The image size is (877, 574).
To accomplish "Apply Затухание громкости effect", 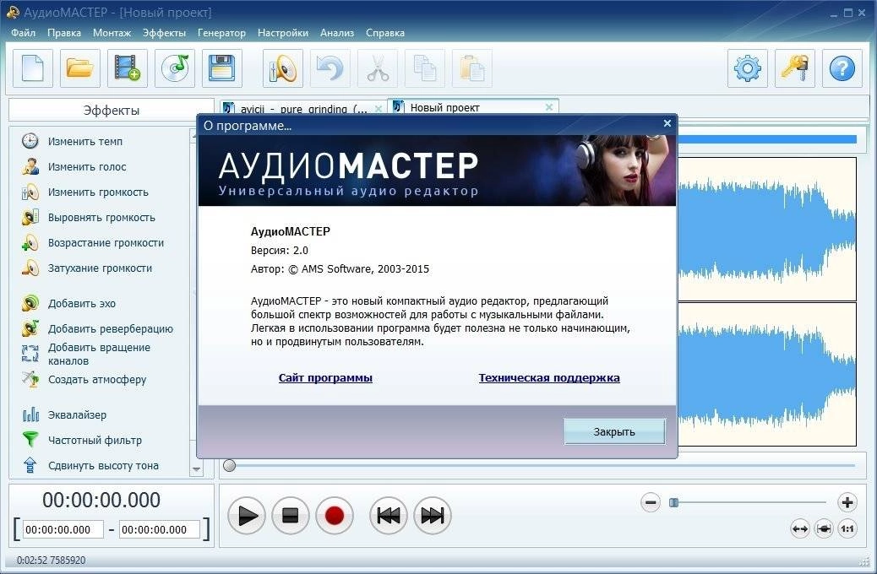I will point(87,268).
